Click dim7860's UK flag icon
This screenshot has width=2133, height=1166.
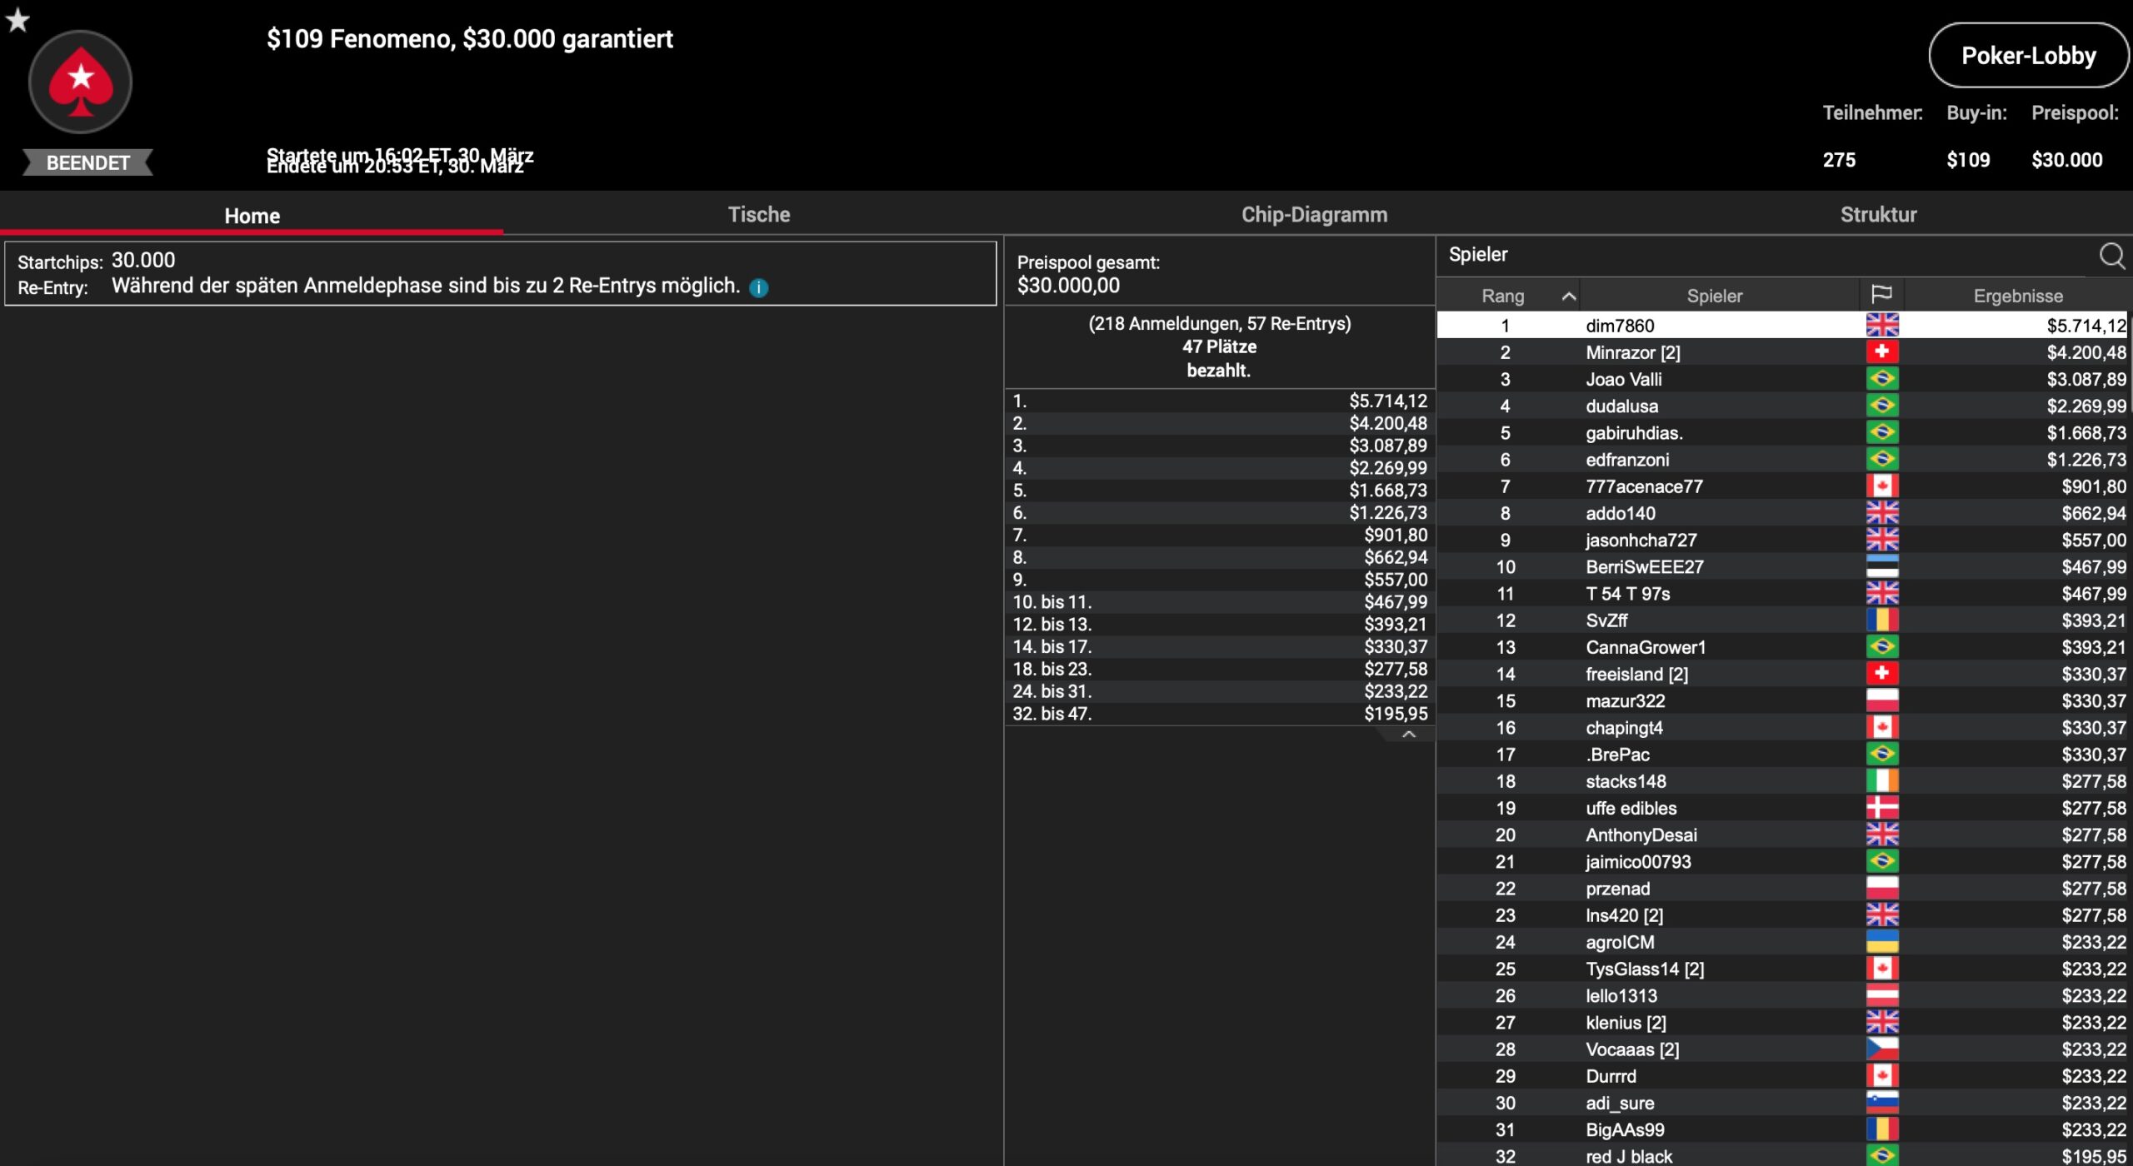point(1881,325)
